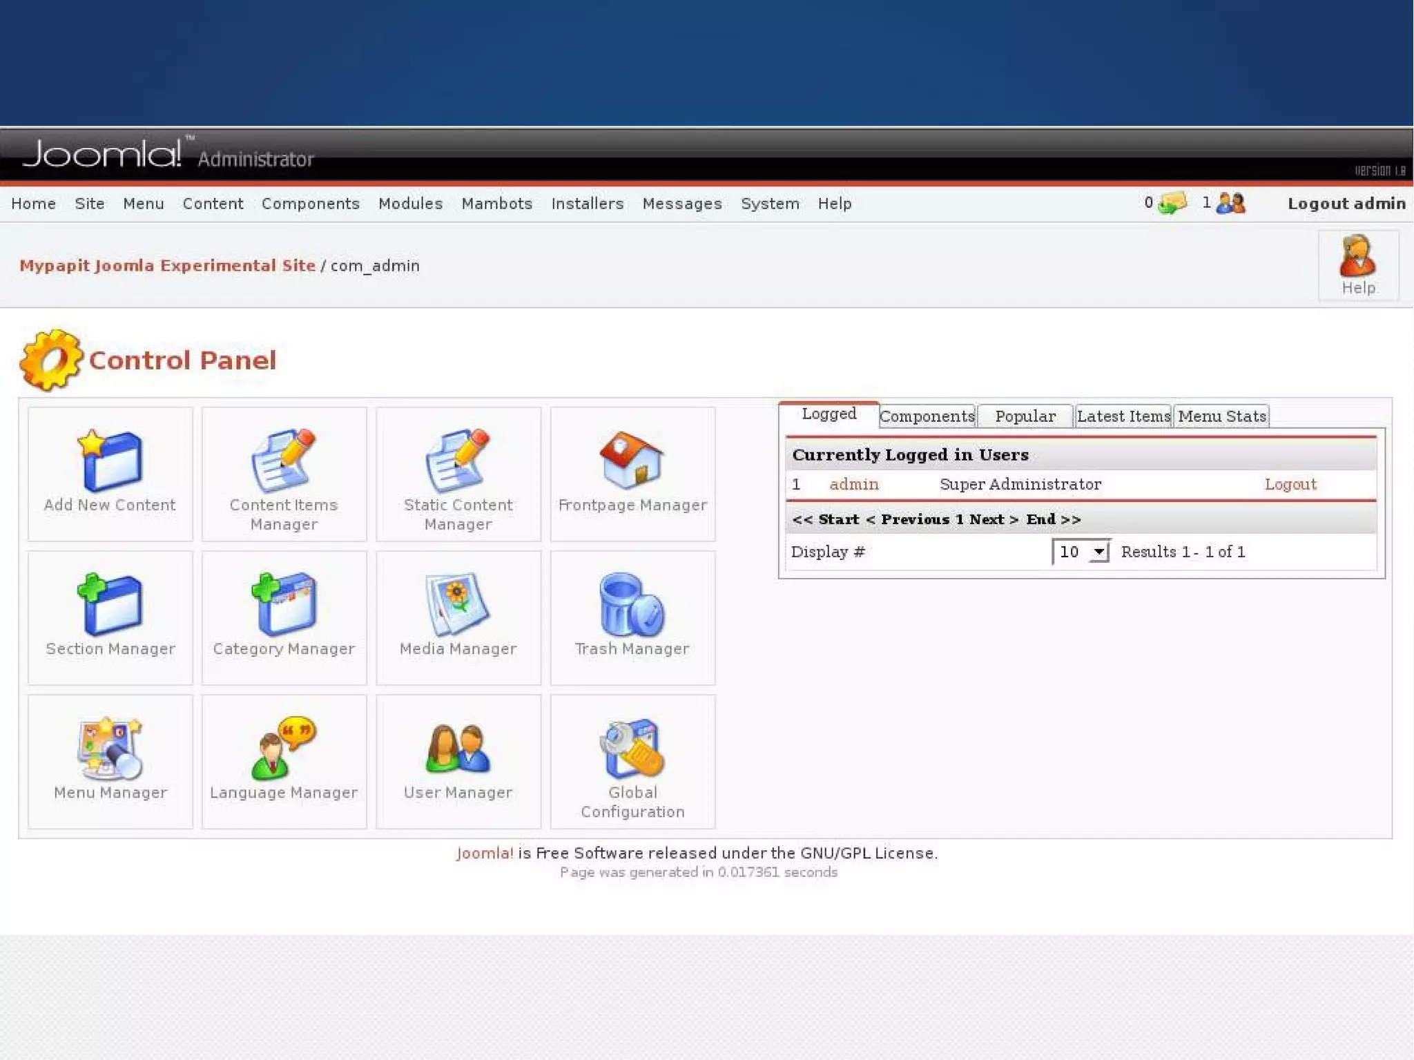
Task: Open the System menu
Action: [769, 204]
